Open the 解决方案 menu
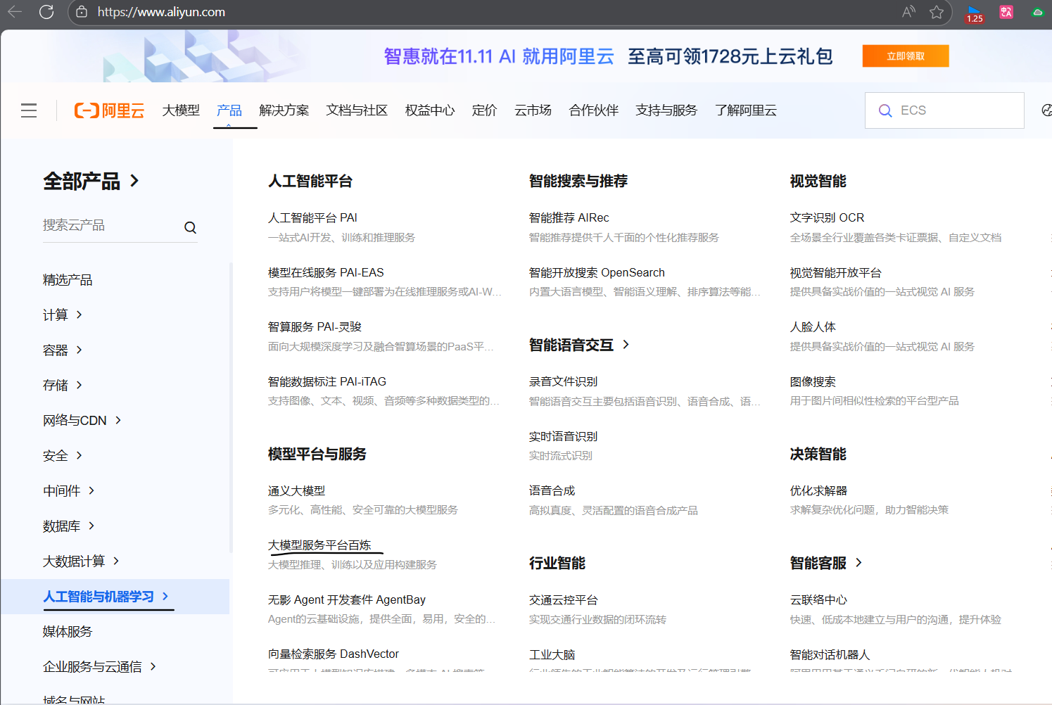The height and width of the screenshot is (705, 1052). click(x=284, y=110)
